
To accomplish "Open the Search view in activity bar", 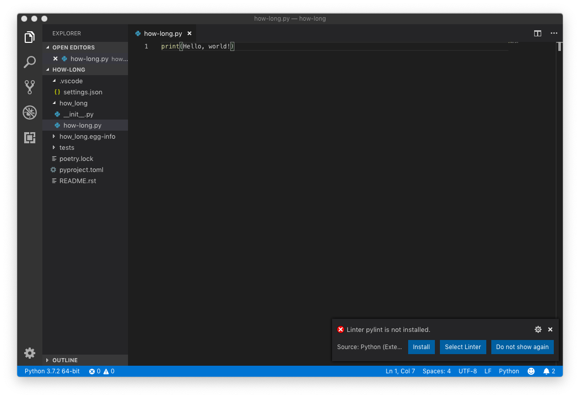I will pos(30,62).
